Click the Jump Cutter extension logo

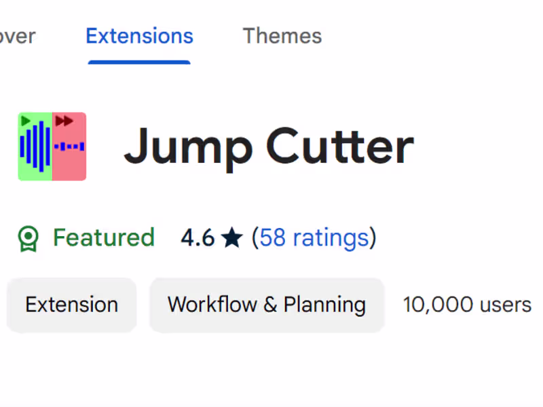pyautogui.click(x=52, y=147)
